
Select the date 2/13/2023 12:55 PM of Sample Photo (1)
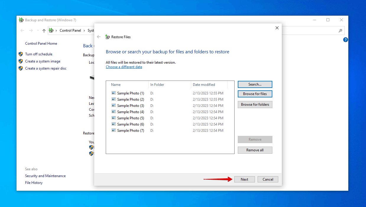coord(208,93)
